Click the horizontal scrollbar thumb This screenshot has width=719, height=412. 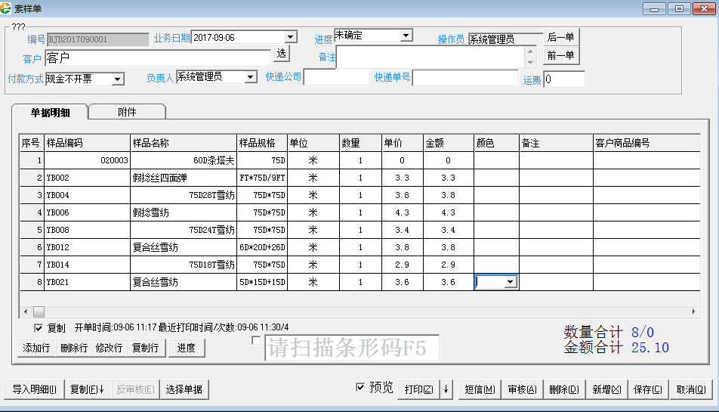click(x=39, y=312)
